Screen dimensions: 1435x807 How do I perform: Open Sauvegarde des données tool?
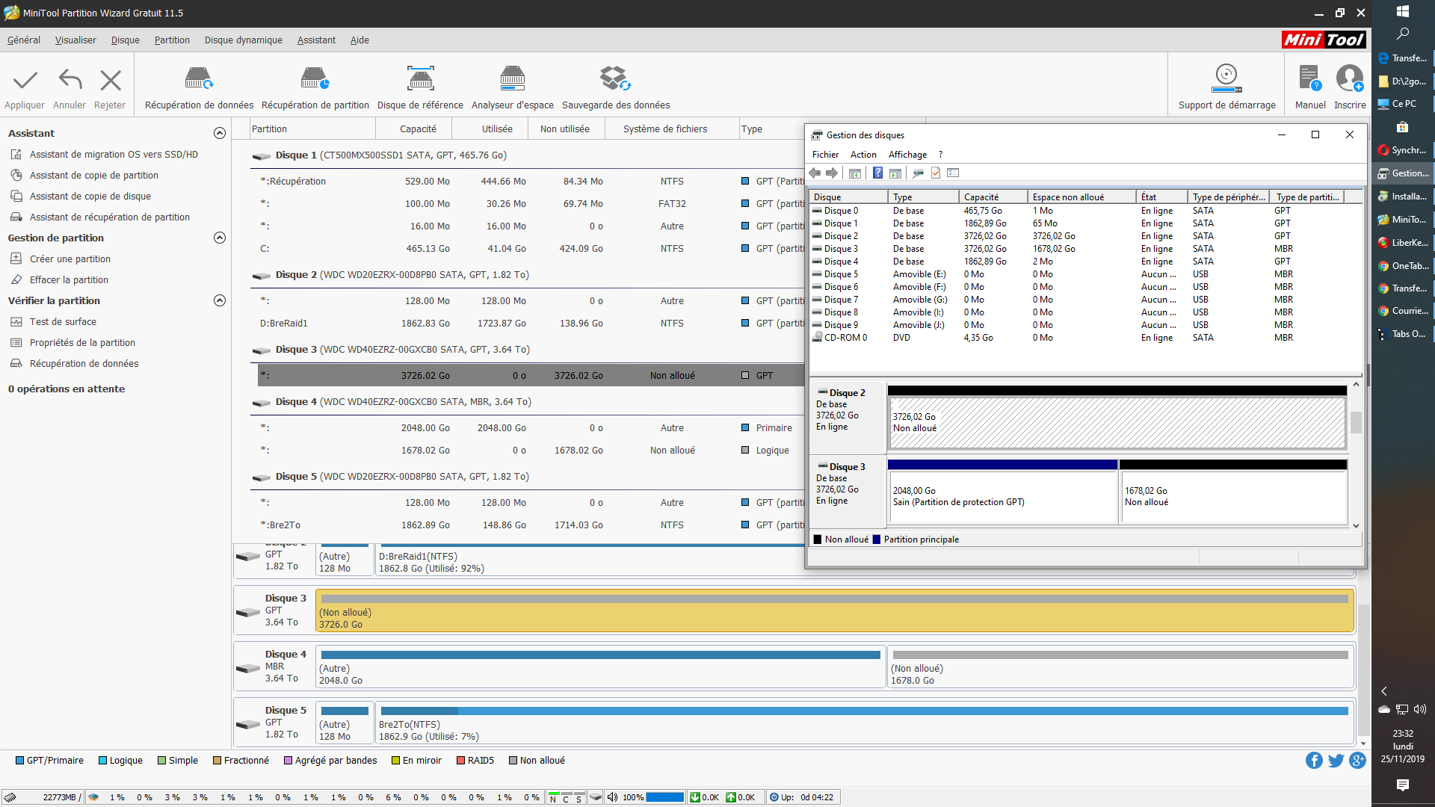click(615, 78)
